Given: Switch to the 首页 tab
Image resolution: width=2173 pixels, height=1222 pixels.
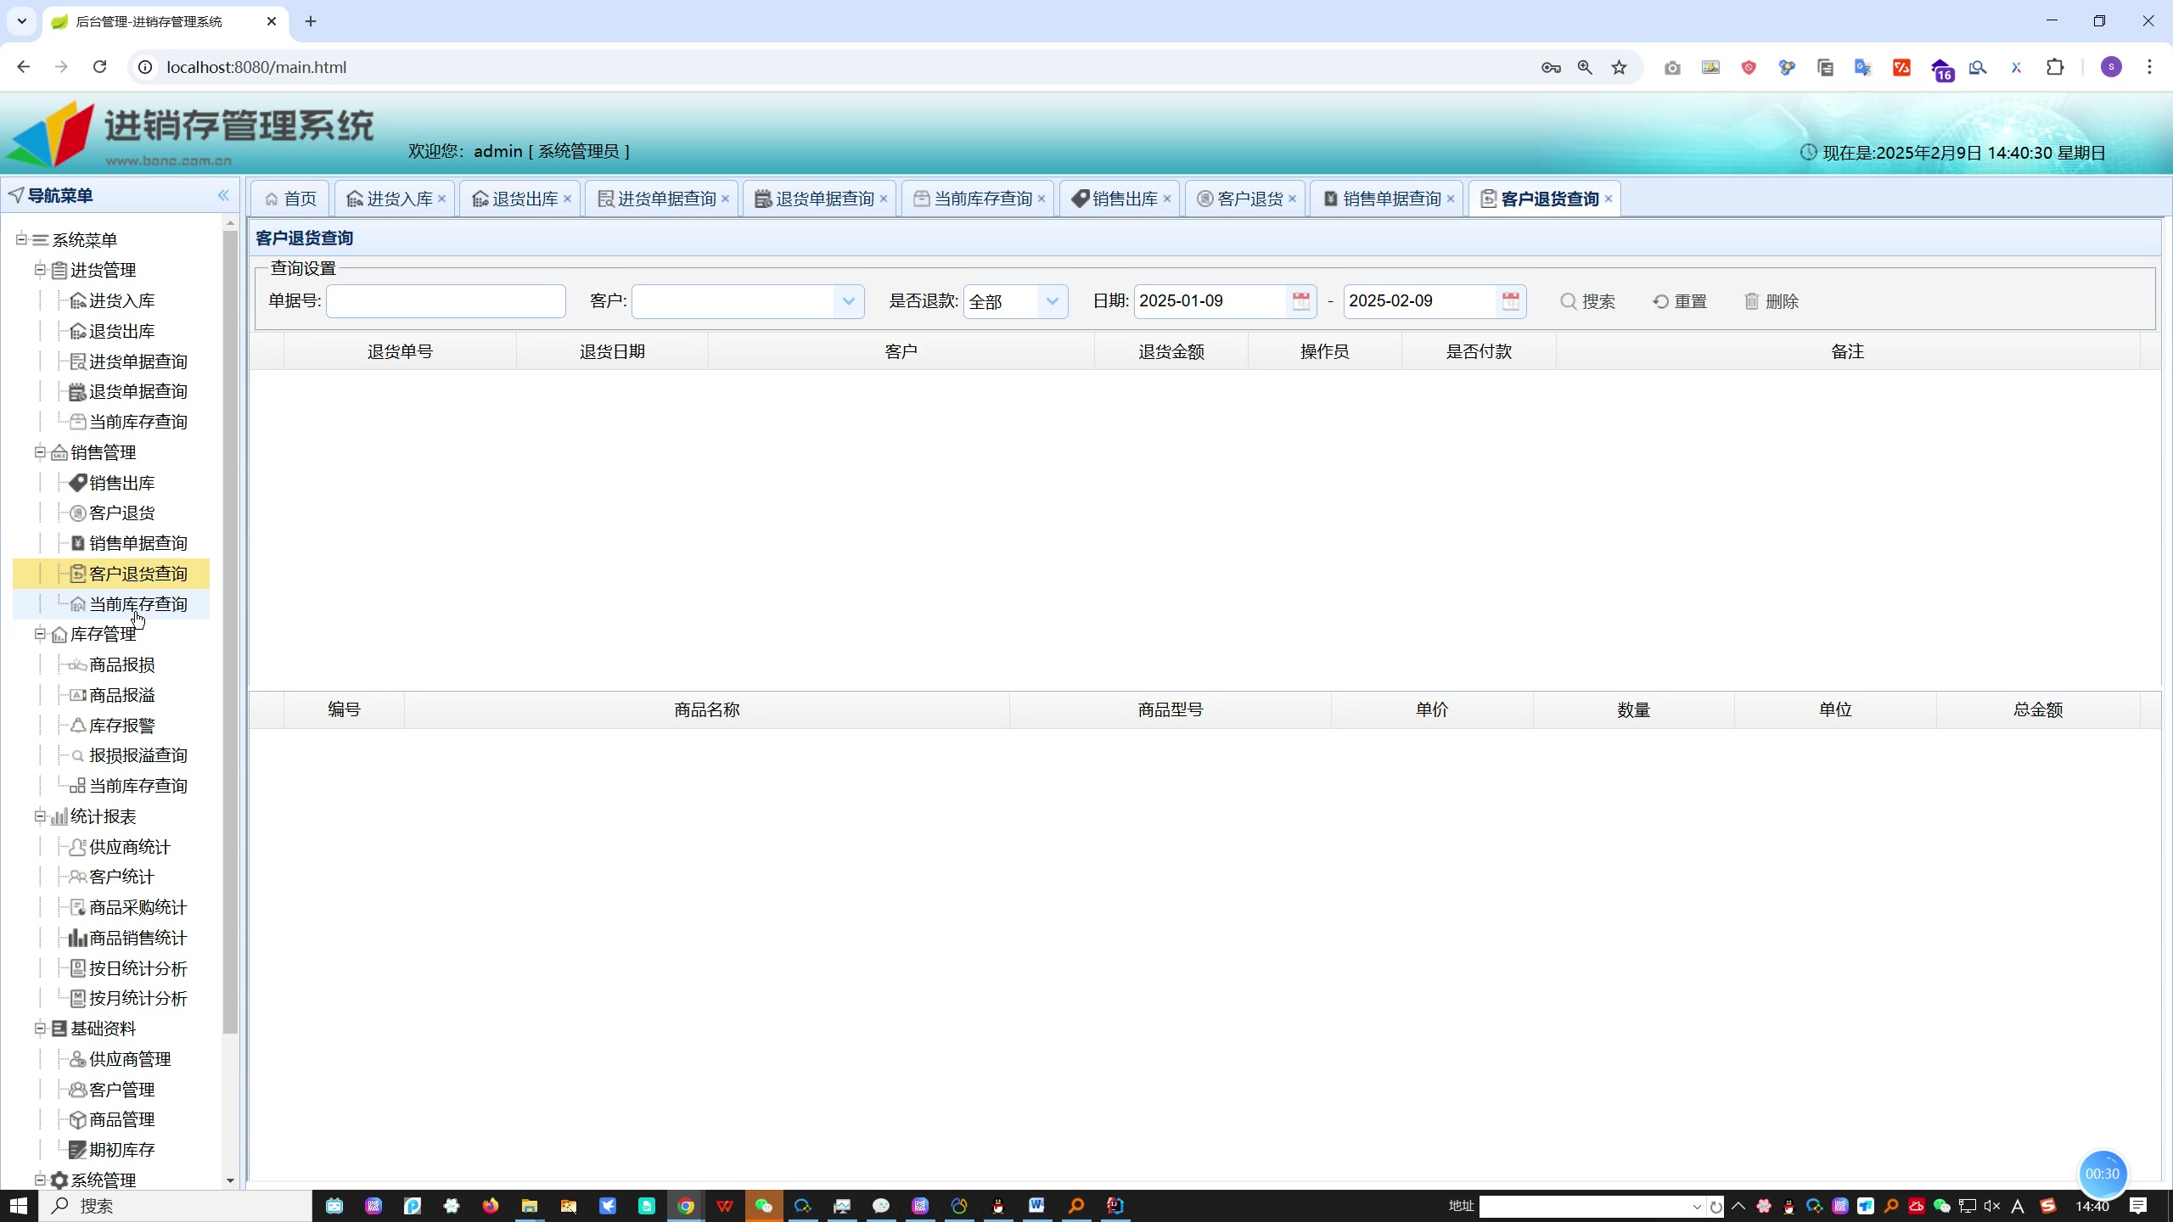Looking at the screenshot, I should [291, 199].
